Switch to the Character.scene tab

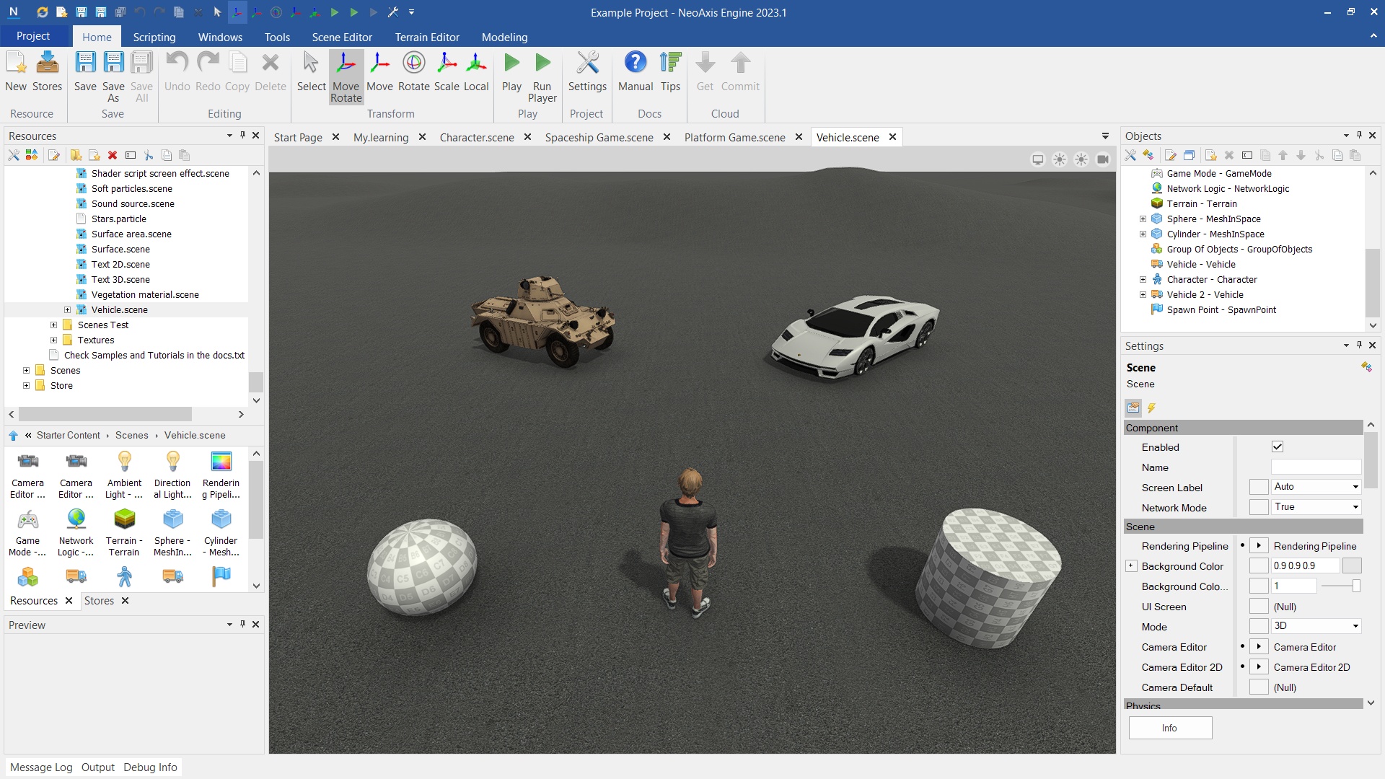[x=476, y=137]
